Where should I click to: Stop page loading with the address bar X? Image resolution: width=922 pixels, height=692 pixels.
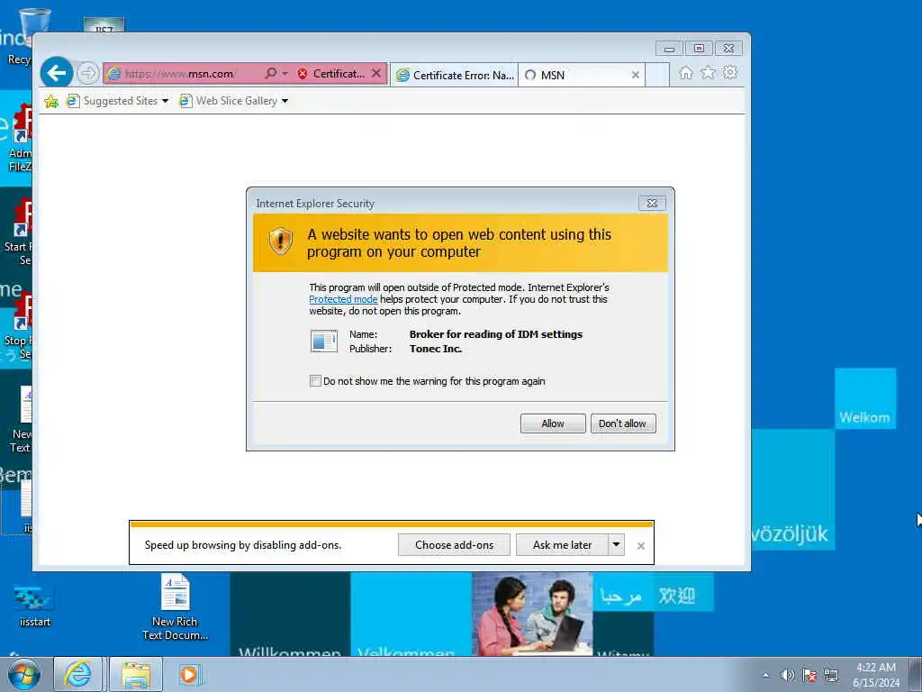point(376,74)
